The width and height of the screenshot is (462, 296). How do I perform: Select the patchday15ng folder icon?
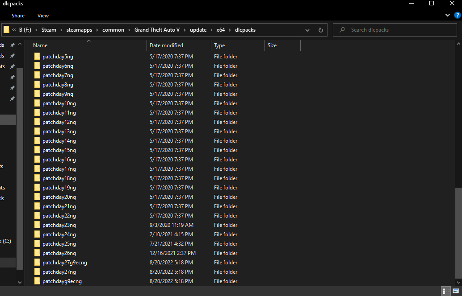[37, 150]
